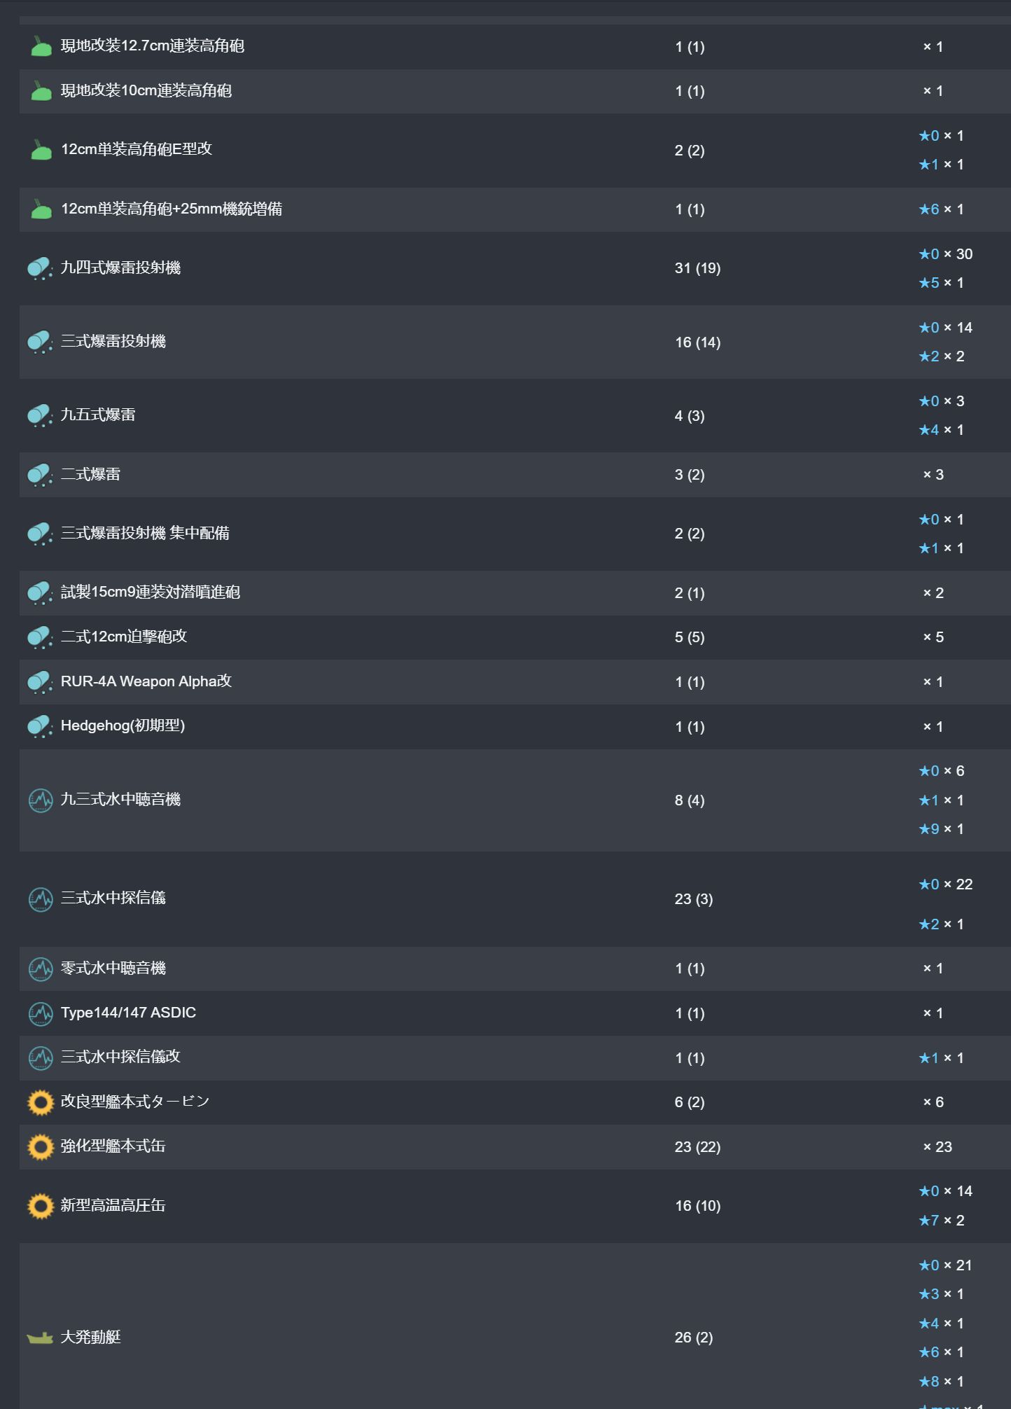Select the 三式水中探信儀改 row name
This screenshot has width=1011, height=1409.
click(120, 1057)
